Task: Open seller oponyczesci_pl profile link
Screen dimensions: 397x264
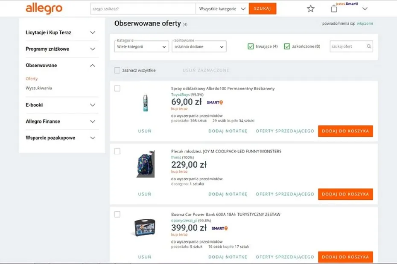Action: click(x=184, y=221)
